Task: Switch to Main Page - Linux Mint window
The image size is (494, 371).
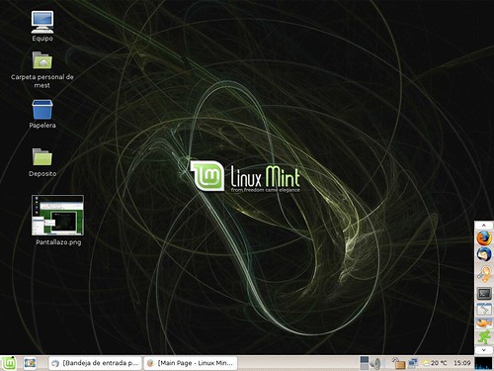Action: coord(191,363)
